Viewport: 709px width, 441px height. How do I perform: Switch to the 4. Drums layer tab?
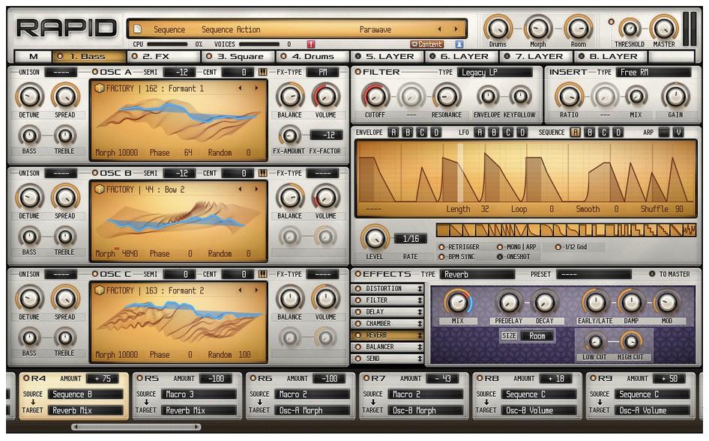(x=311, y=56)
